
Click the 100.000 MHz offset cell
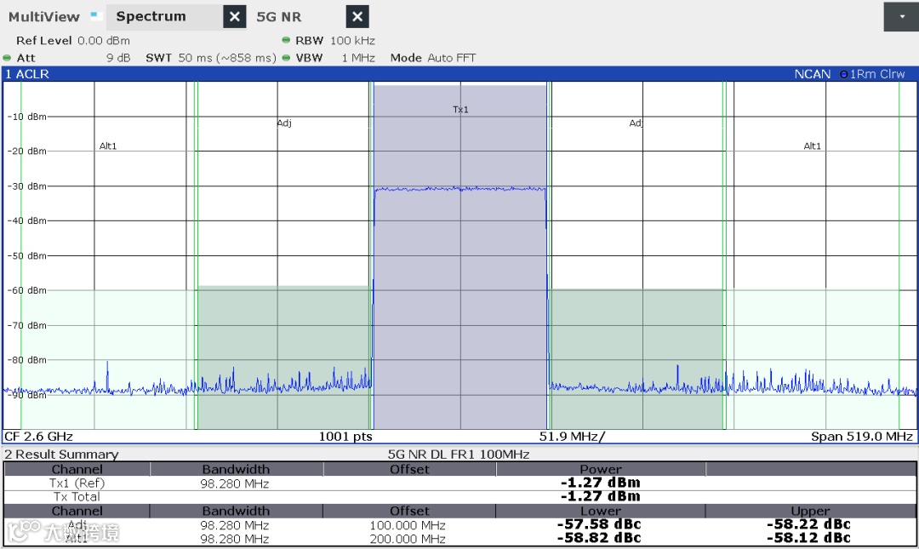[408, 525]
